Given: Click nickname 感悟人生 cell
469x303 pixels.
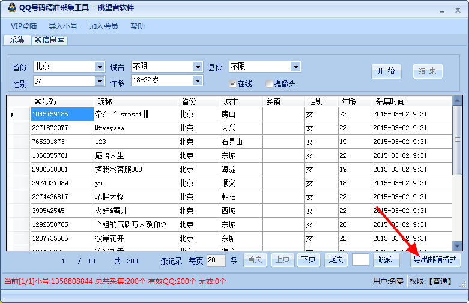Looking at the screenshot, I should (136, 155).
